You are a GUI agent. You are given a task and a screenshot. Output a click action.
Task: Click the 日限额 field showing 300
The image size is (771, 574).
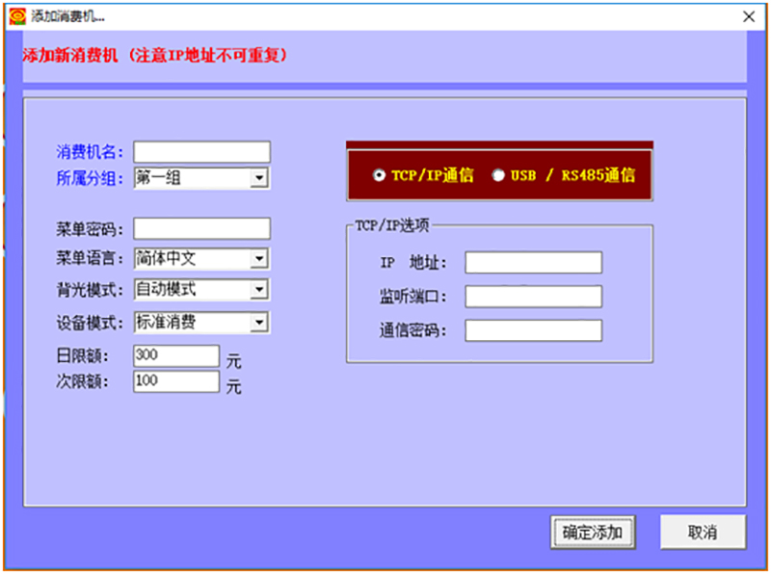pos(176,355)
